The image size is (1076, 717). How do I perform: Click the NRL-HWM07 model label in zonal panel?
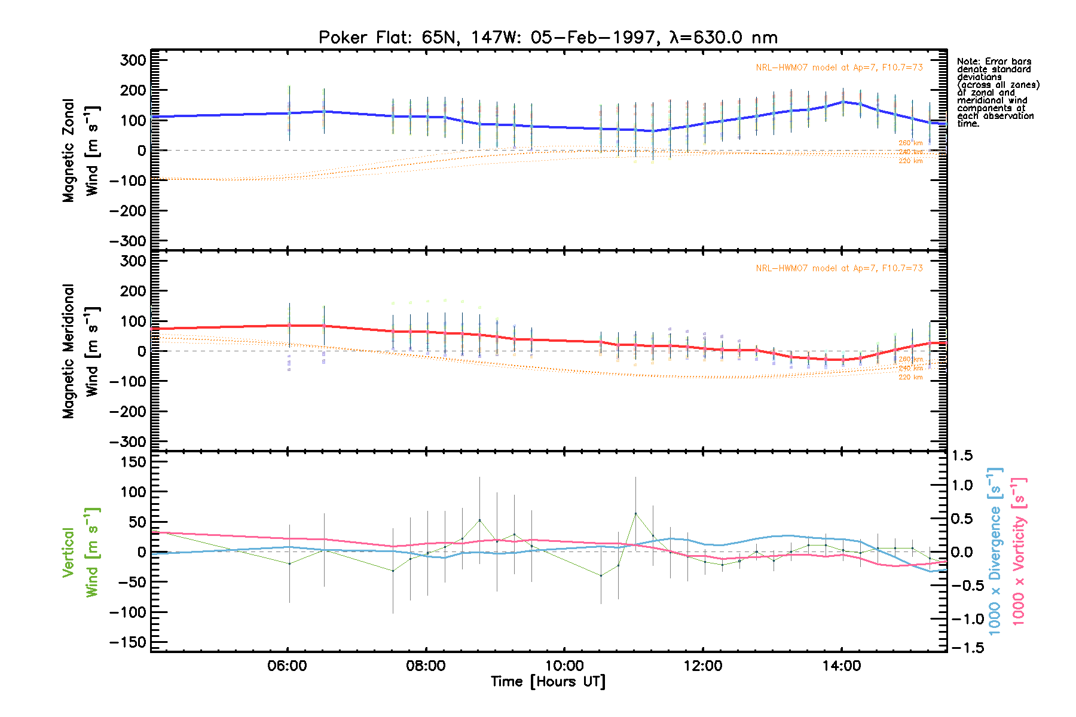(839, 68)
